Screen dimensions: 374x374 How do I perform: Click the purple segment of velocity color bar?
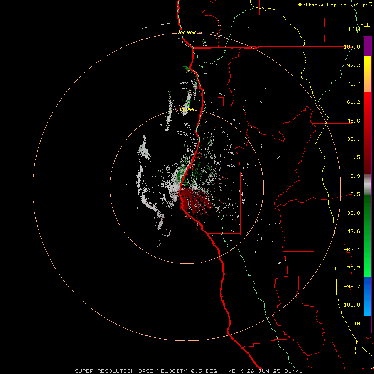pyautogui.click(x=367, y=46)
